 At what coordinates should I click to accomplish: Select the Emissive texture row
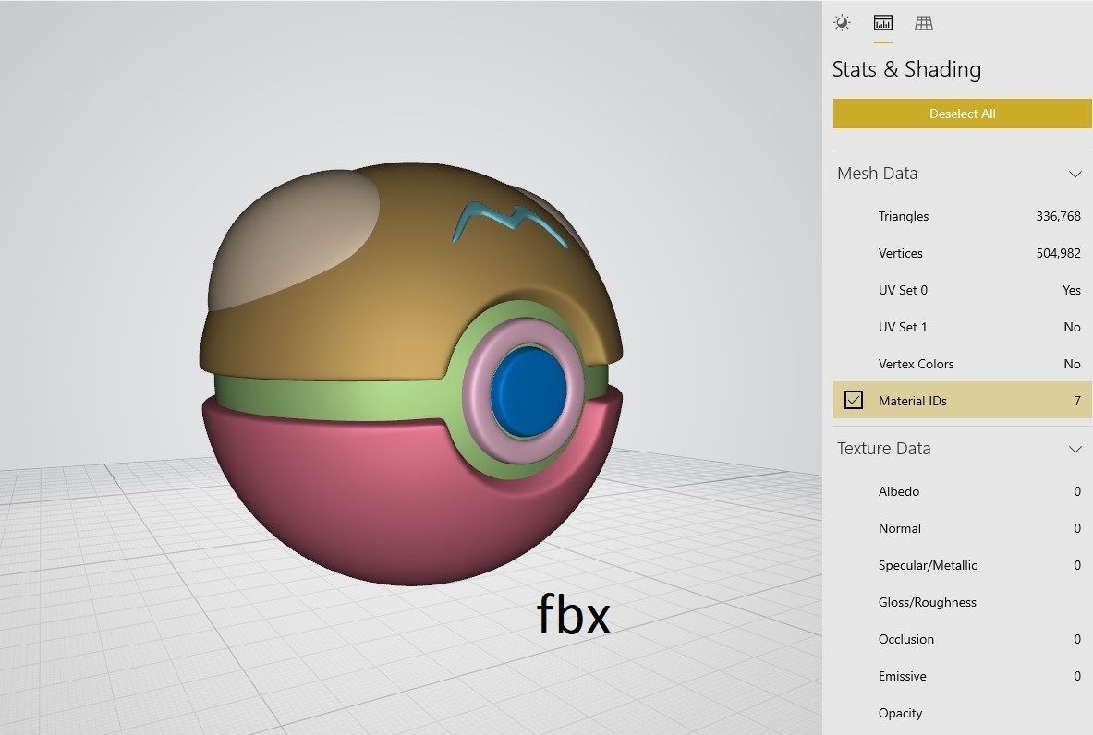962,676
